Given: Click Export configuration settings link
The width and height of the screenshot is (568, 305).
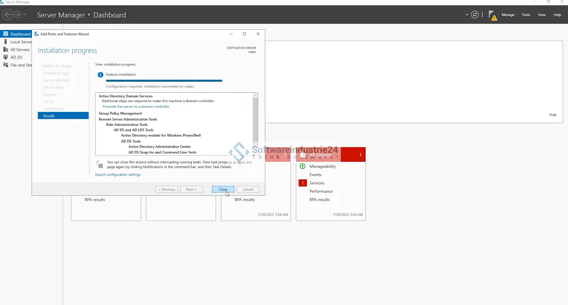Looking at the screenshot, I should pyautogui.click(x=118, y=175).
